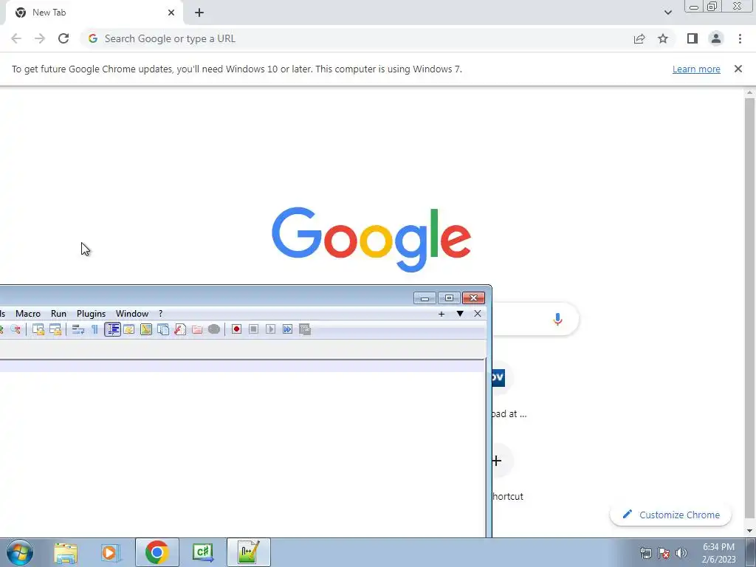Open Windows Media Player from taskbar
The width and height of the screenshot is (756, 567).
[111, 552]
